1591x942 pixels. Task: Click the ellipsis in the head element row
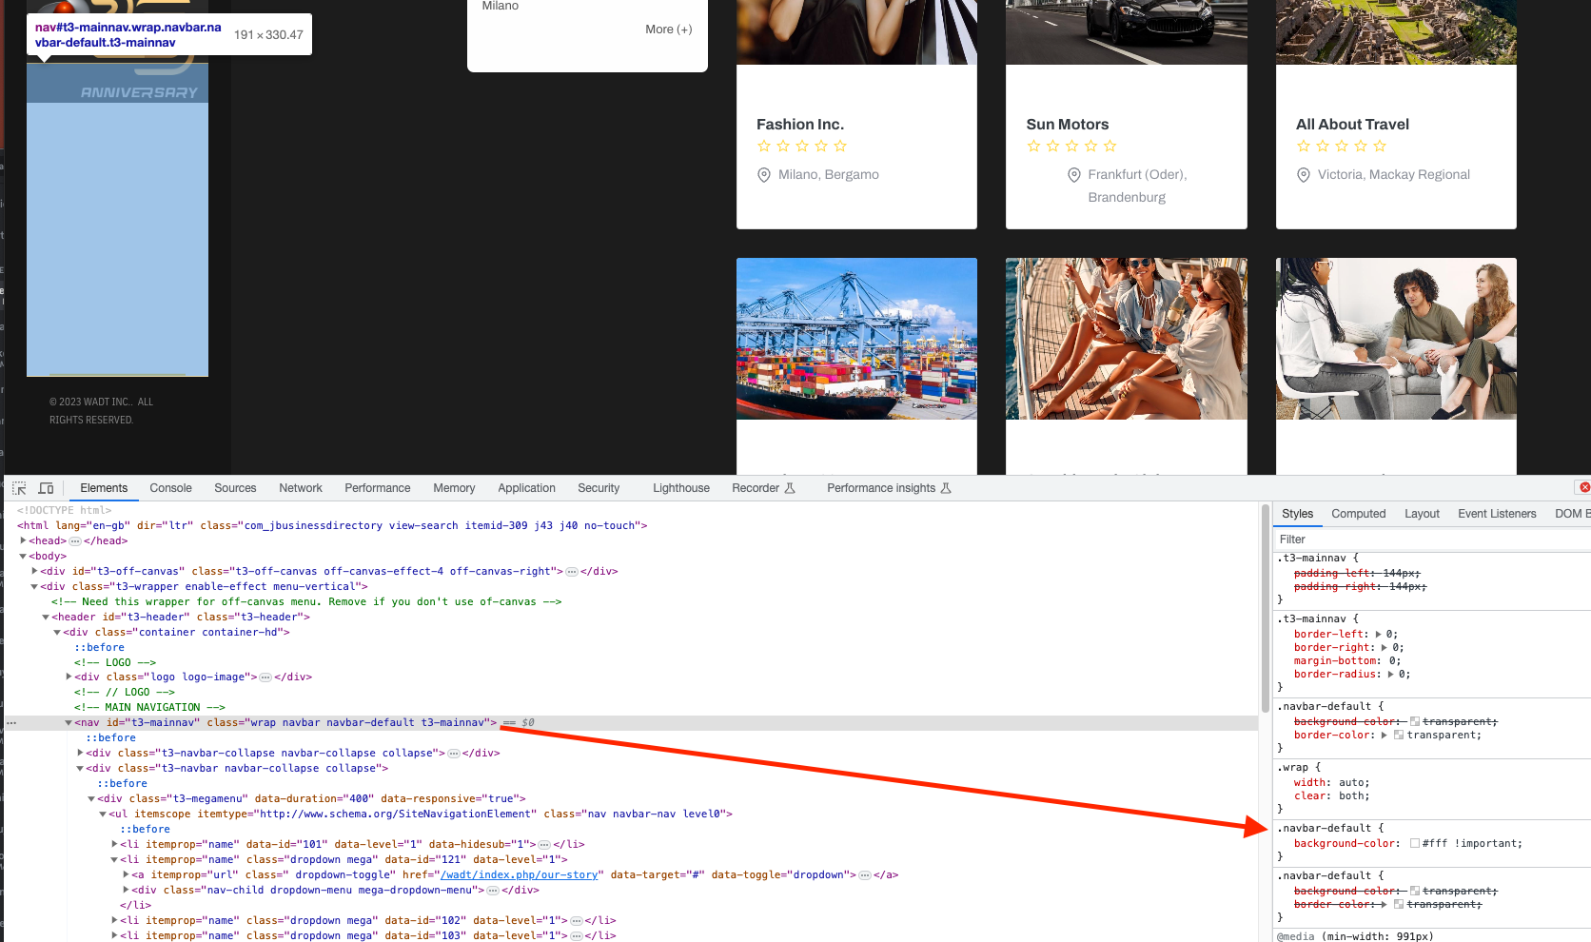75,541
